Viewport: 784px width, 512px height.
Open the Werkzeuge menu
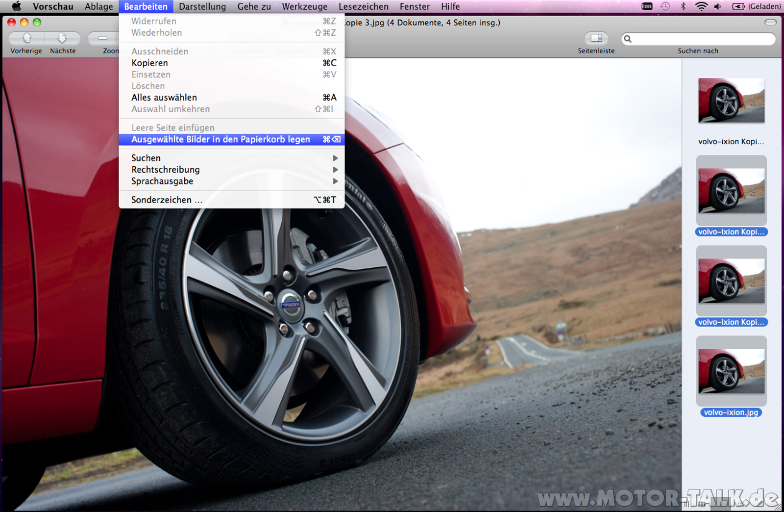click(x=304, y=6)
